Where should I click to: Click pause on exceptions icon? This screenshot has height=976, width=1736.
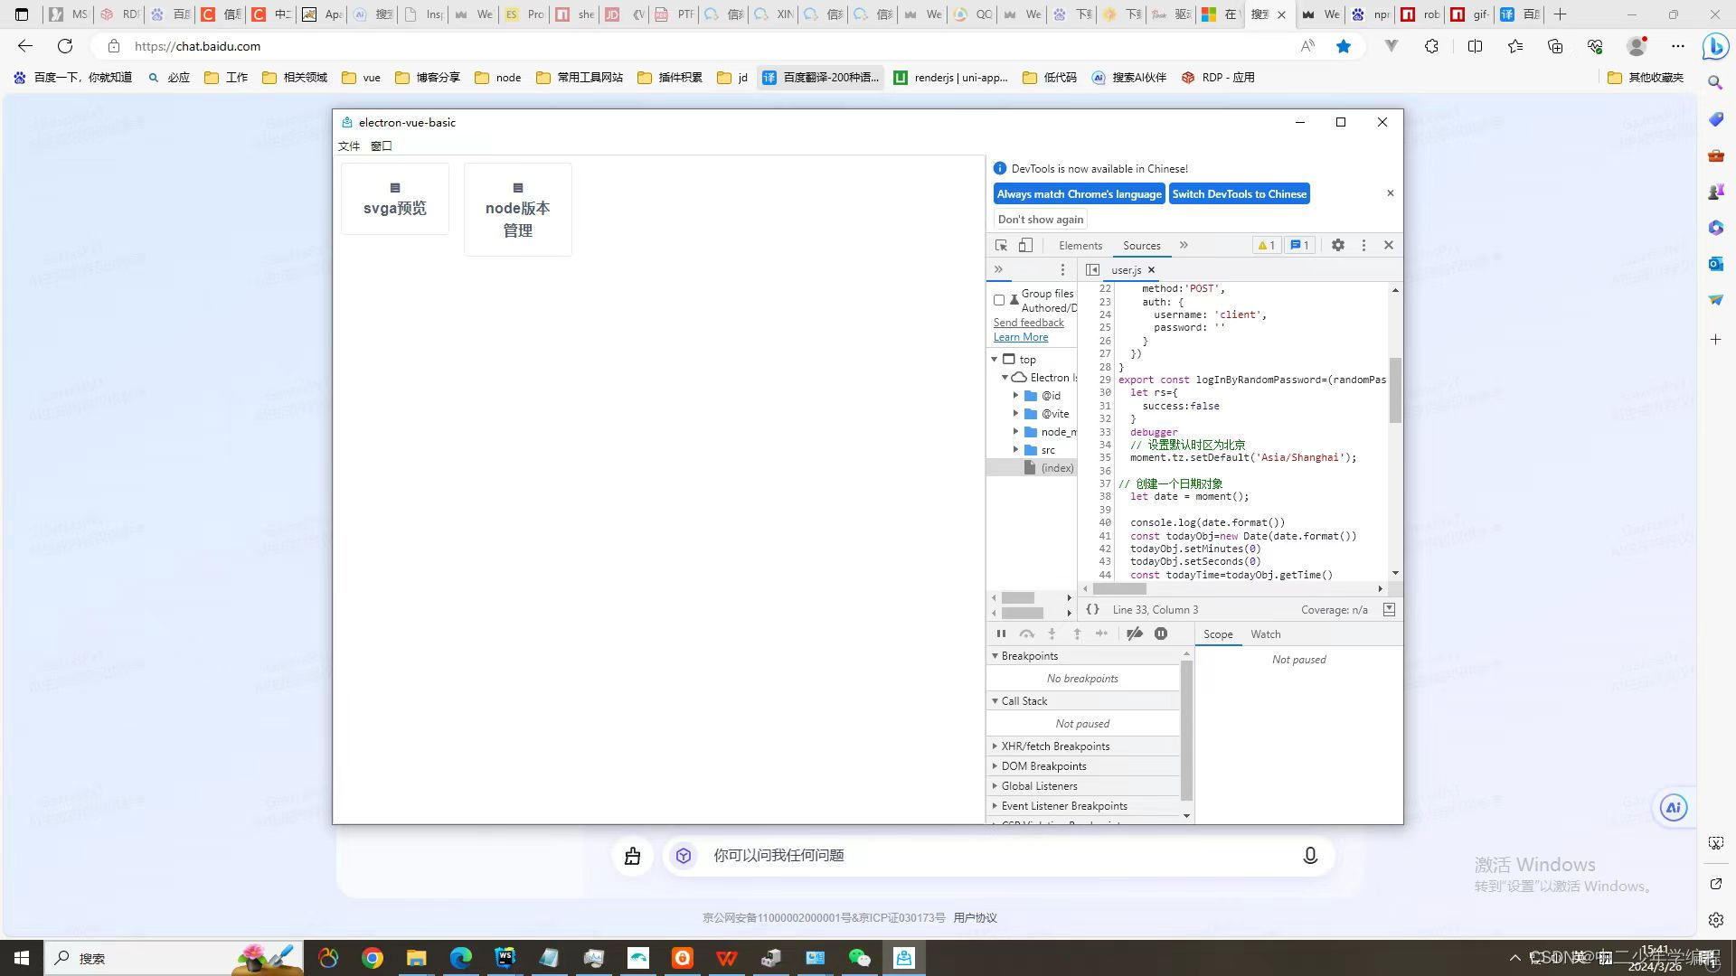point(1161,633)
